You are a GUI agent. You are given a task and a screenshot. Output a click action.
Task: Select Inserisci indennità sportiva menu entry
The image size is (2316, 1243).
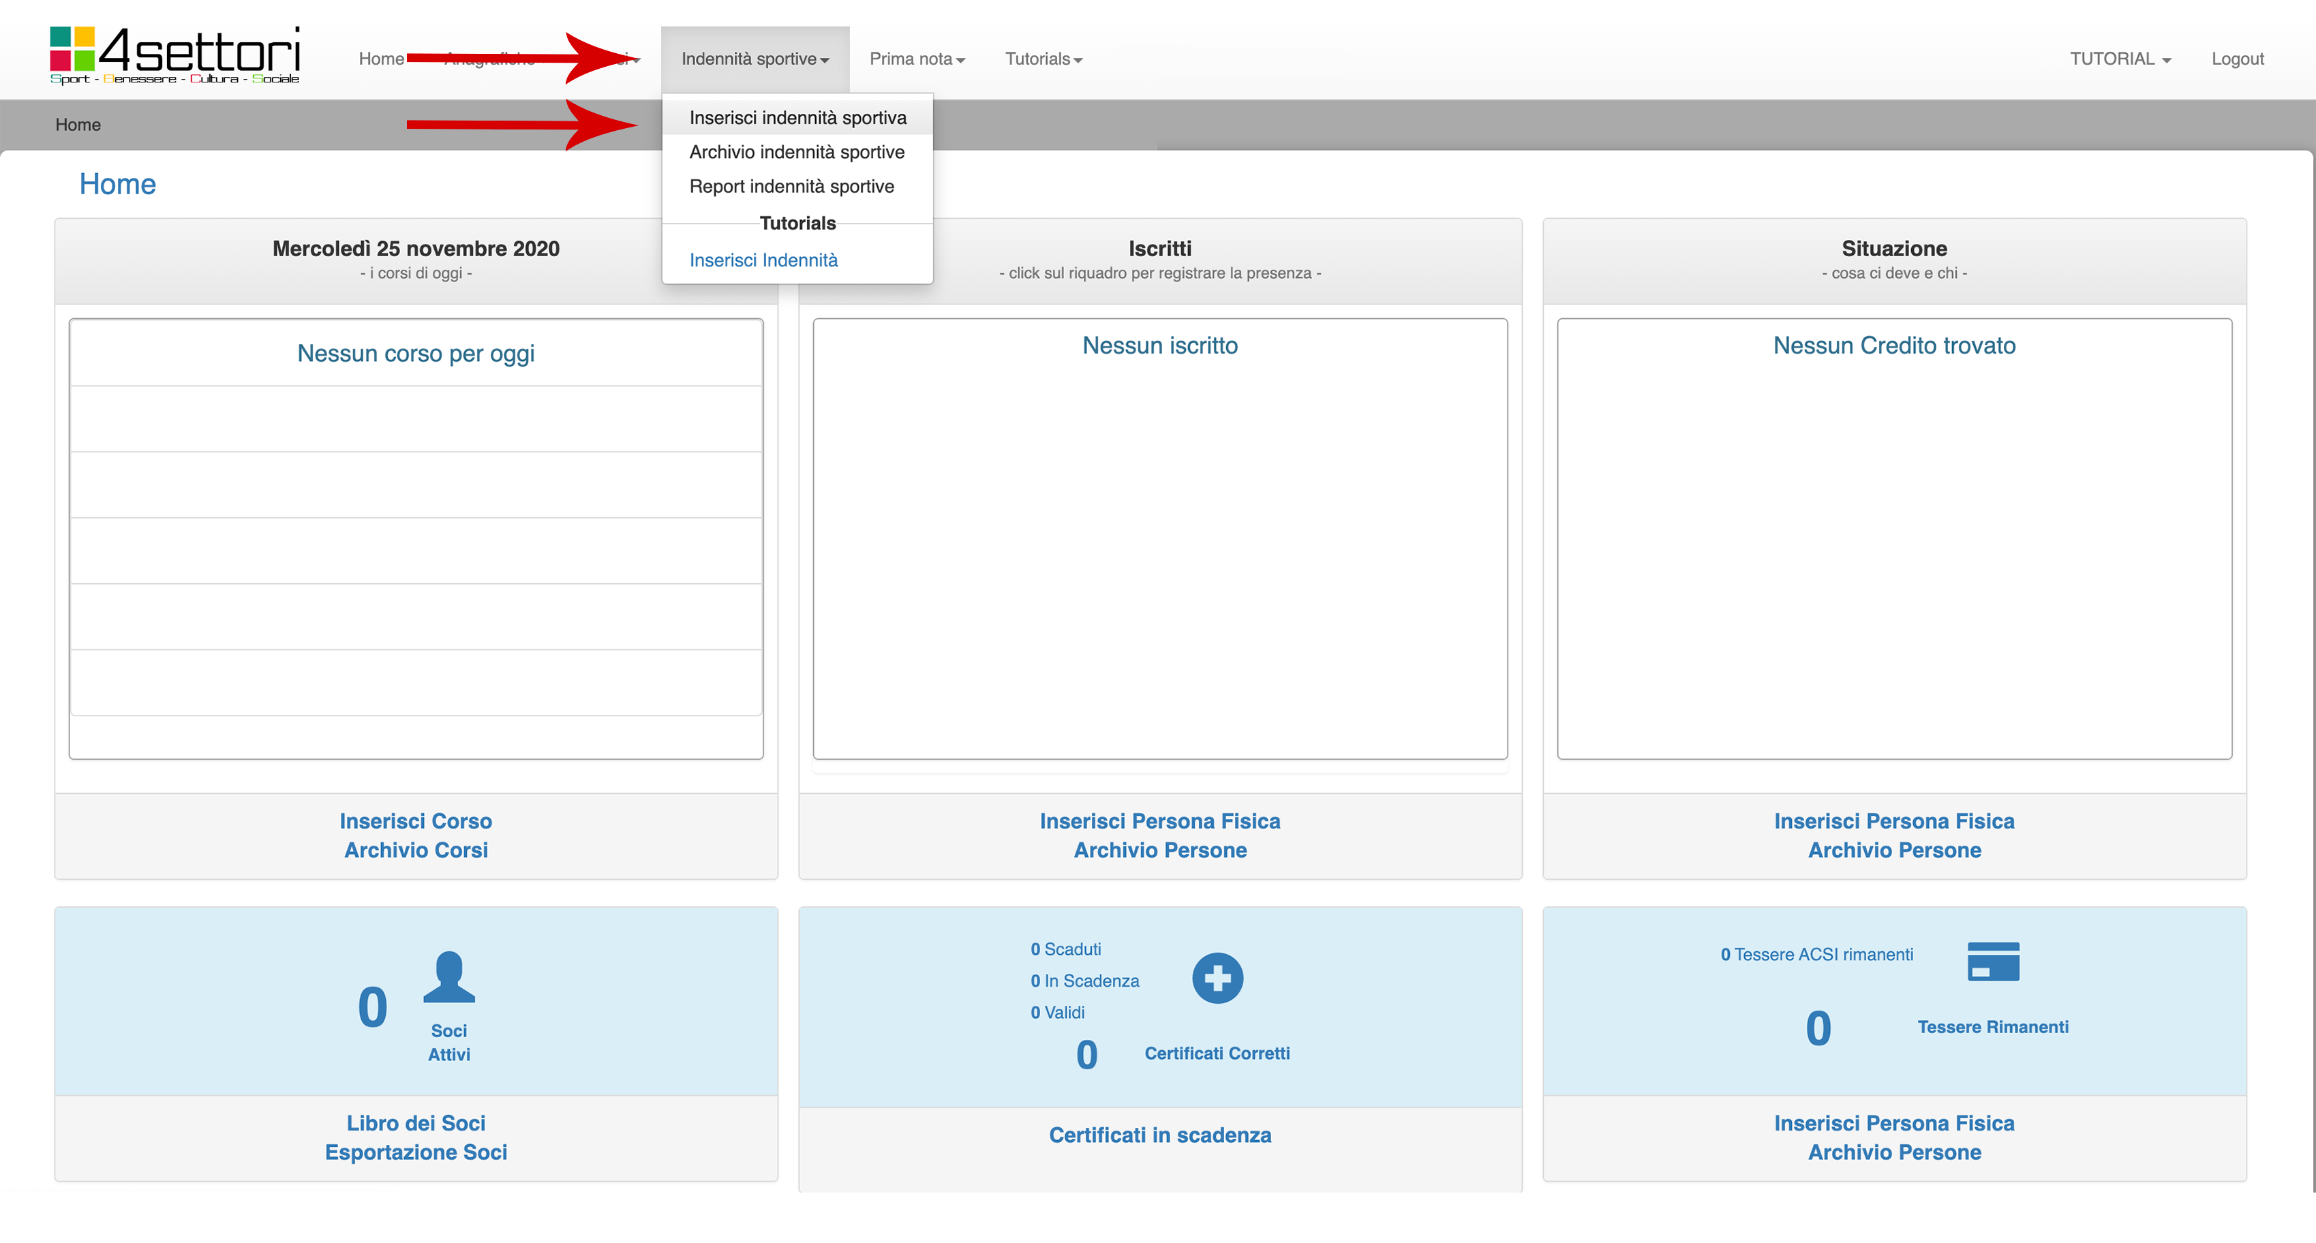(x=797, y=118)
